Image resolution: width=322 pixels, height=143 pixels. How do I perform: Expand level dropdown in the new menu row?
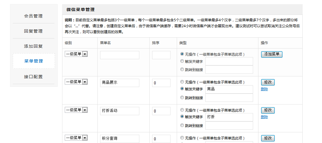click(x=85, y=54)
